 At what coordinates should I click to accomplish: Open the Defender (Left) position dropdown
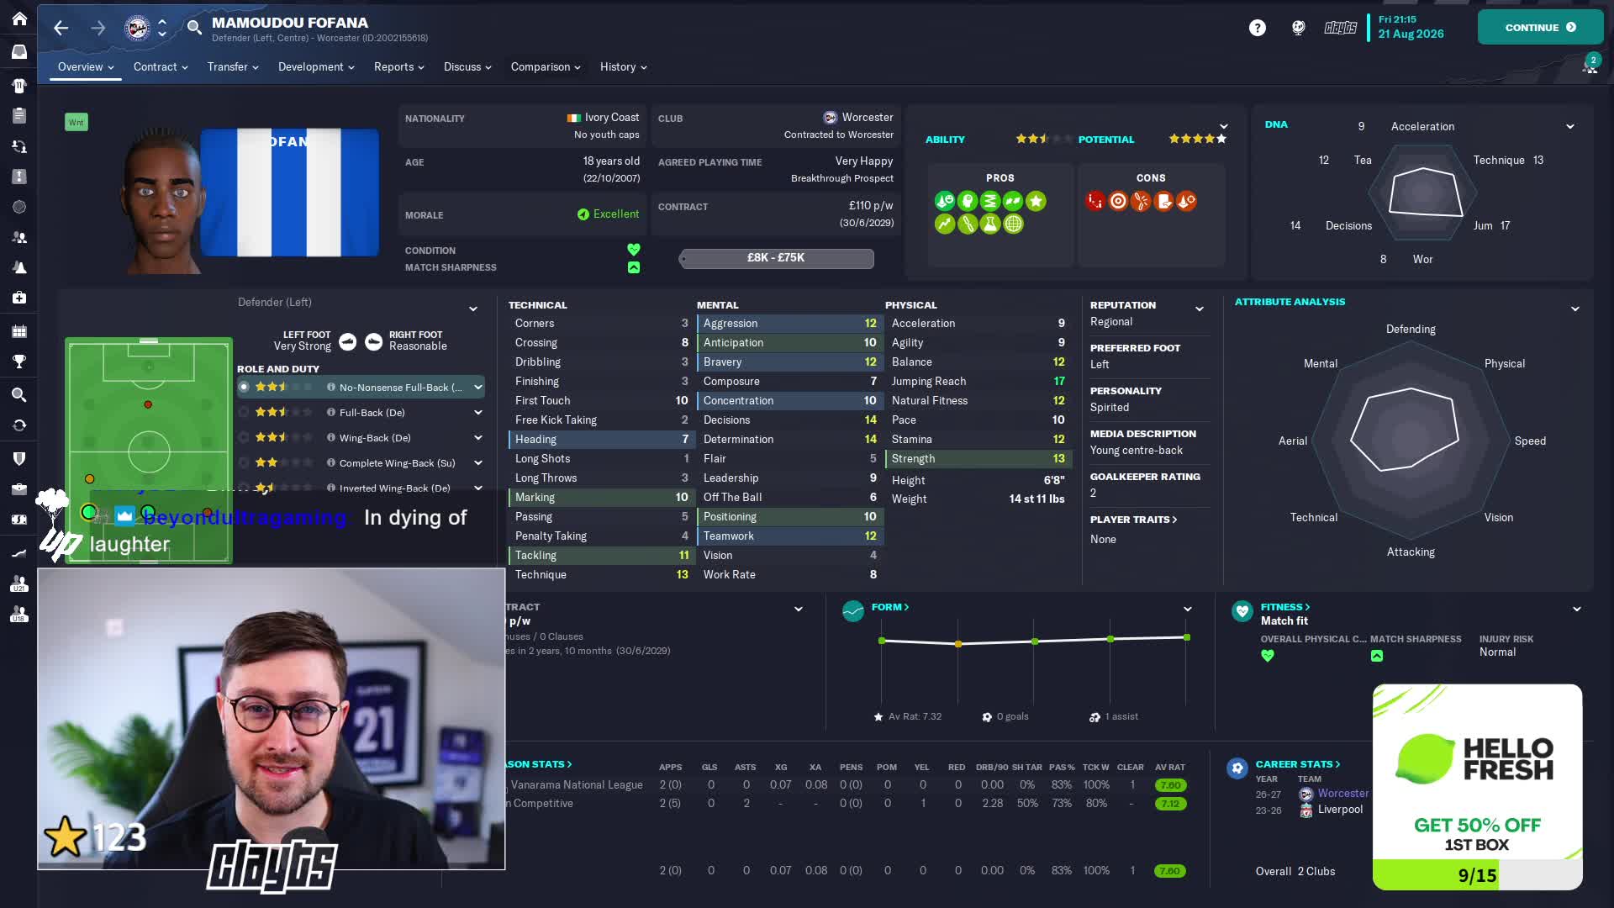(473, 309)
